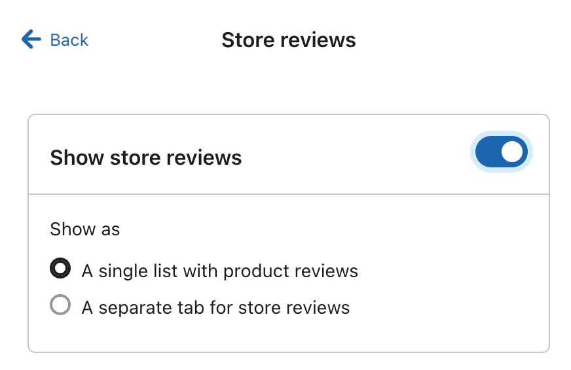The image size is (571, 370).
Task: Click the empty radio circle icon
Action: 60,305
